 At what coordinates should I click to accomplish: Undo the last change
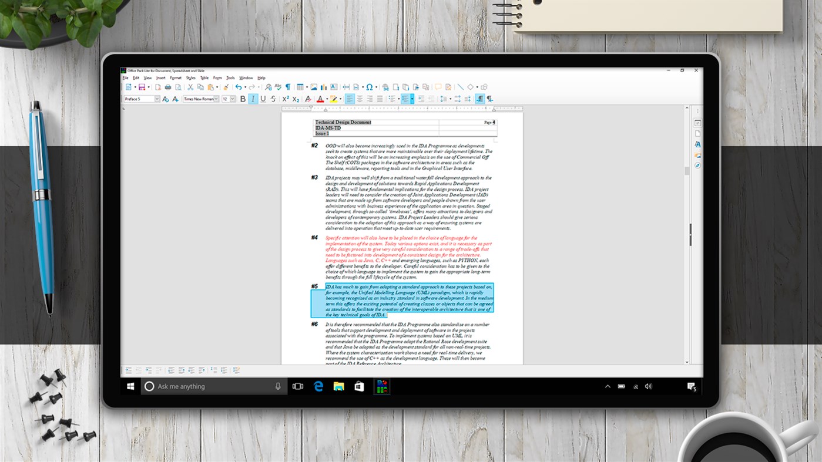pos(239,86)
